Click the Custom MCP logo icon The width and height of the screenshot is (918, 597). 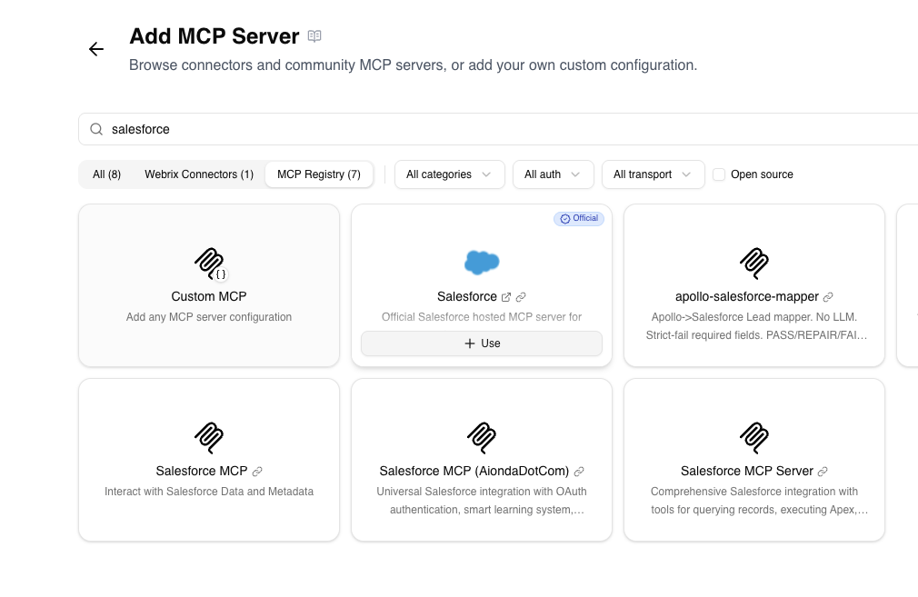click(210, 264)
